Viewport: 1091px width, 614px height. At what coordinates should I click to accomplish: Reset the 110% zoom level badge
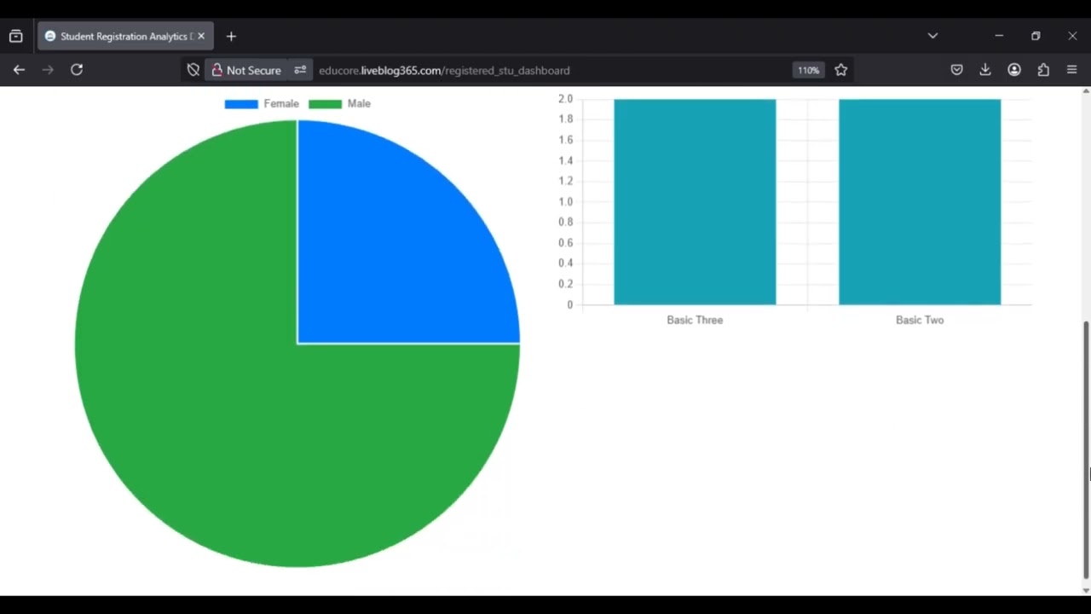[x=808, y=70]
